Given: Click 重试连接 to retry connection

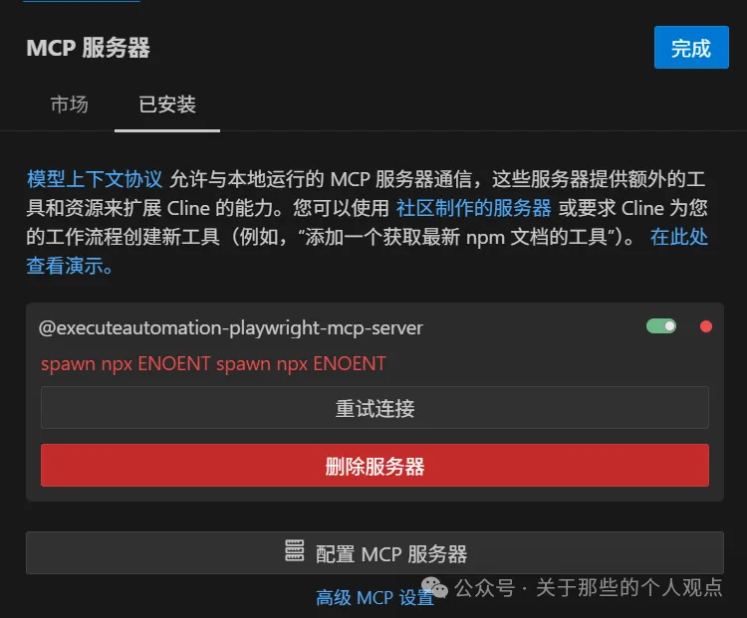Looking at the screenshot, I should [x=374, y=408].
